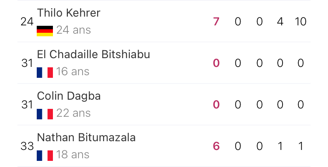Click the value 4 in Kehrer's row
The height and width of the screenshot is (167, 328).
[280, 21]
